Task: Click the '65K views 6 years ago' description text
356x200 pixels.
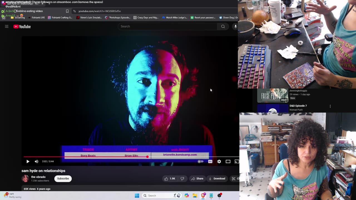Action: [x=37, y=189]
